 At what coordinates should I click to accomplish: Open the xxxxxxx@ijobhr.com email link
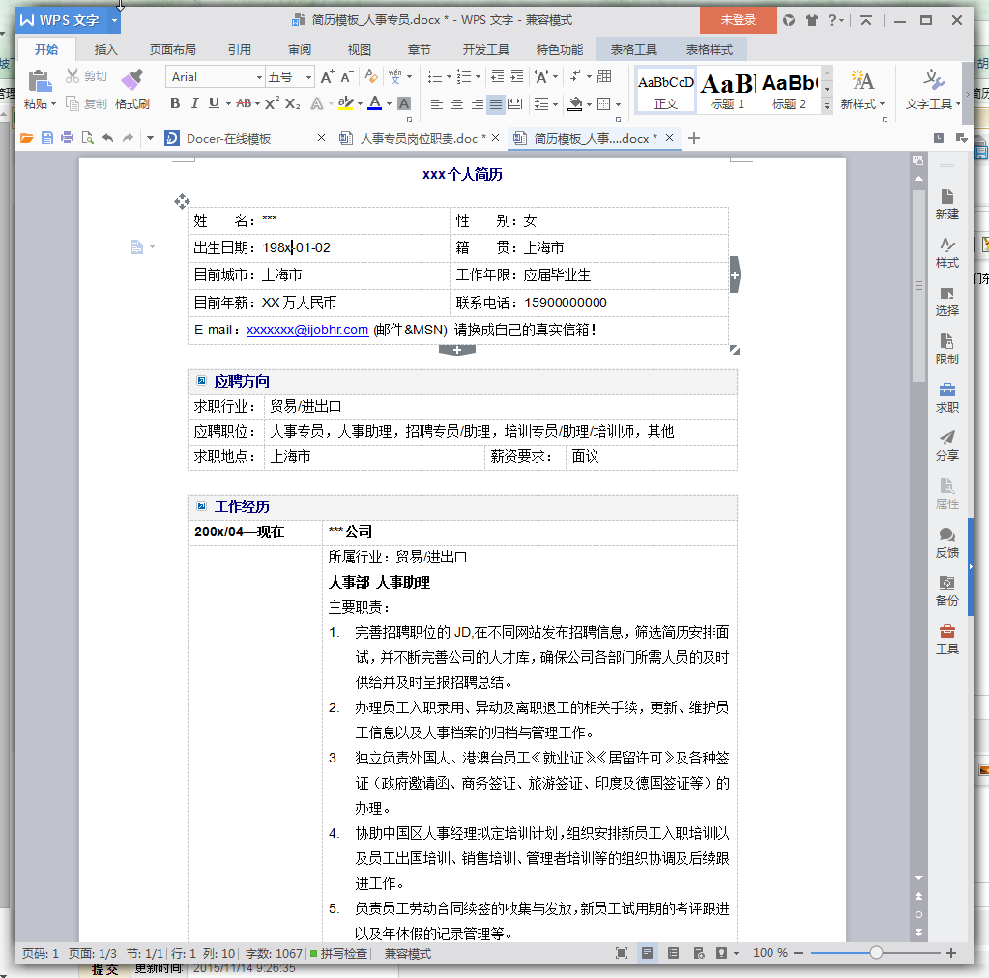click(x=307, y=330)
